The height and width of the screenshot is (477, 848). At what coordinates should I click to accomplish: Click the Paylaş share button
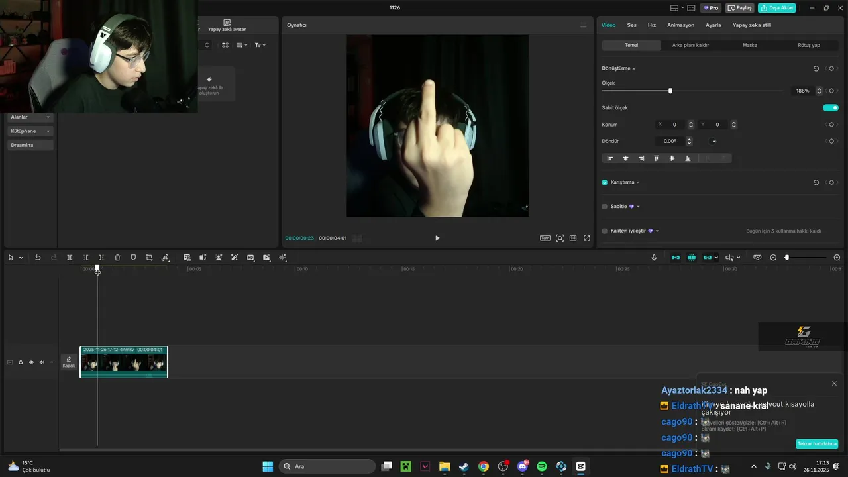(740, 8)
